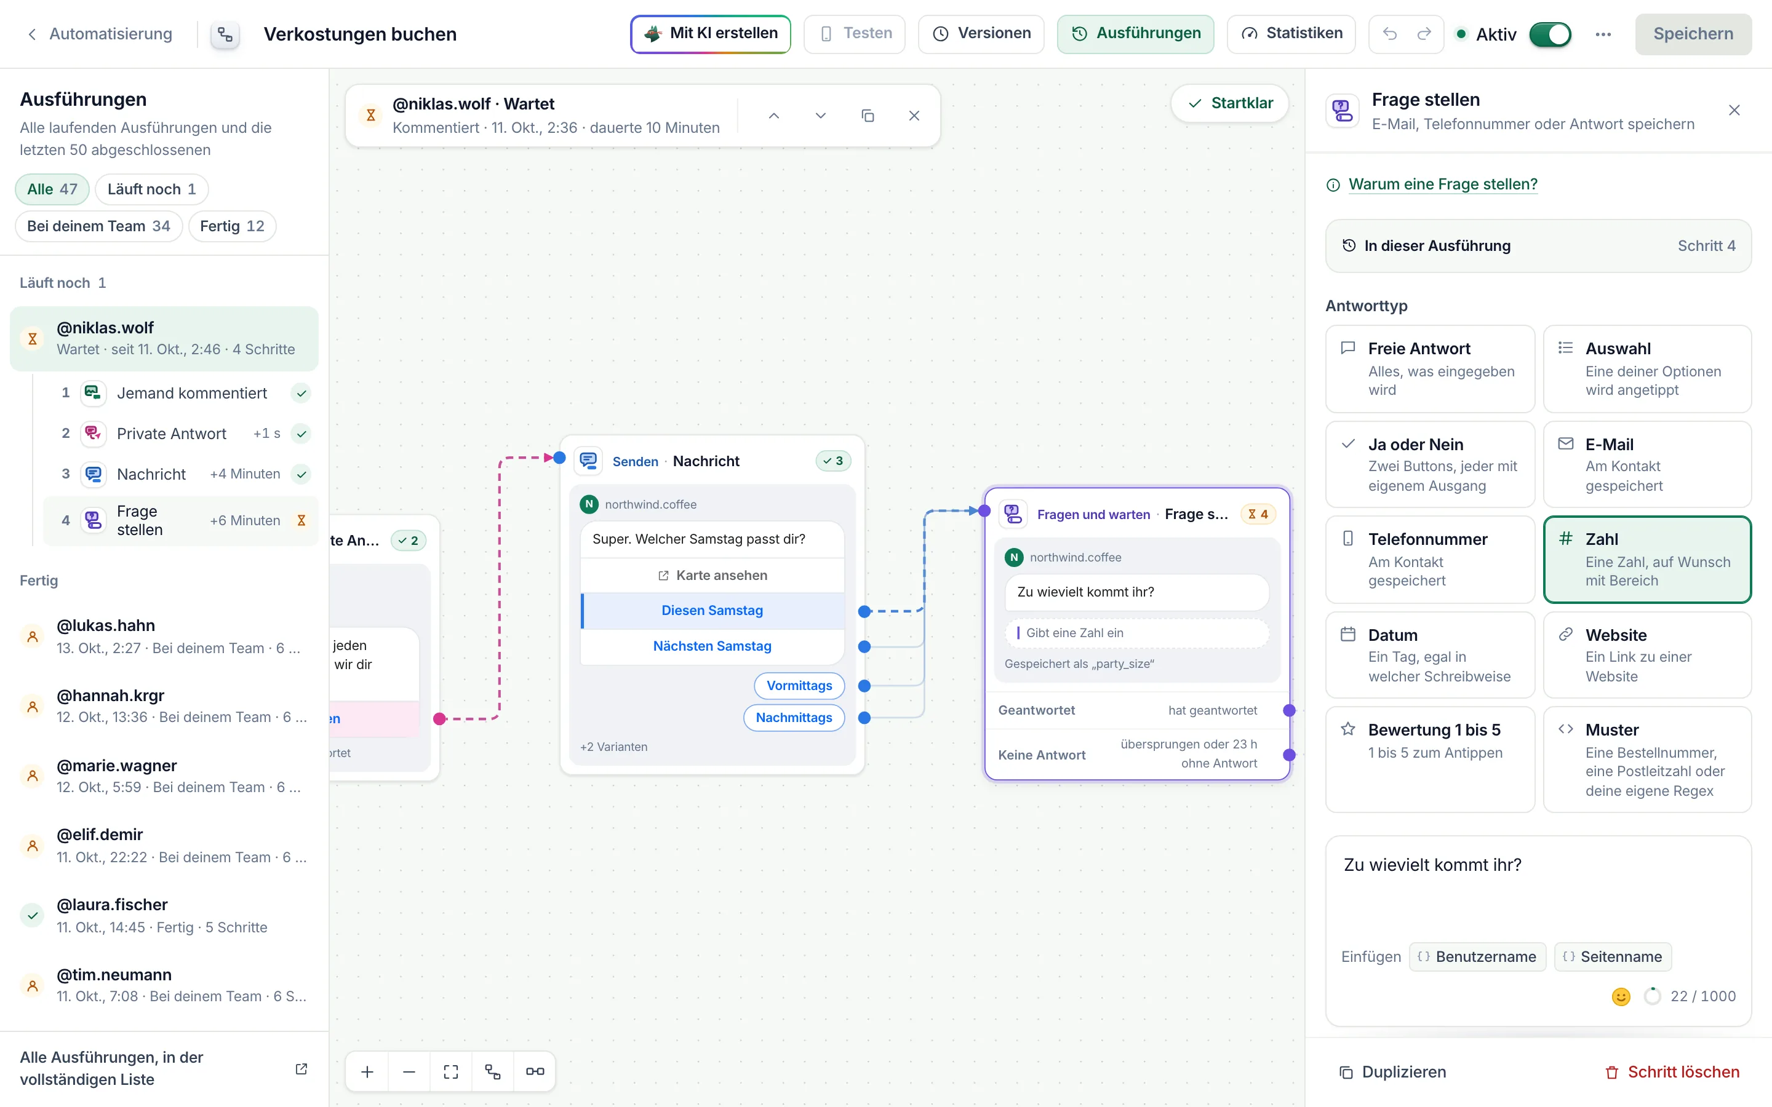Close the @niklas.wolf execution bar
Image resolution: width=1772 pixels, height=1107 pixels.
[914, 116]
